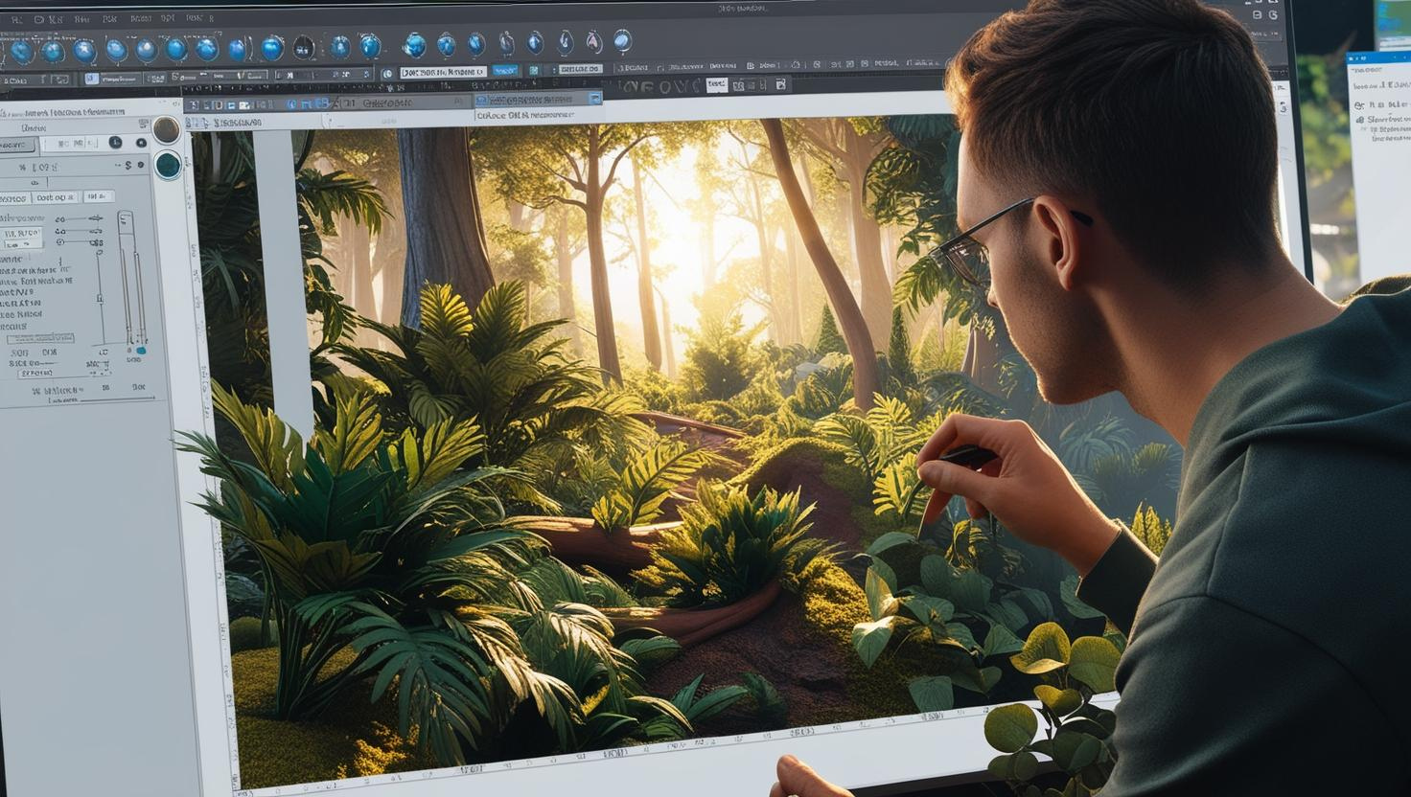The image size is (1411, 797).
Task: Click the dark round icon in left panel header
Action: pyautogui.click(x=115, y=143)
